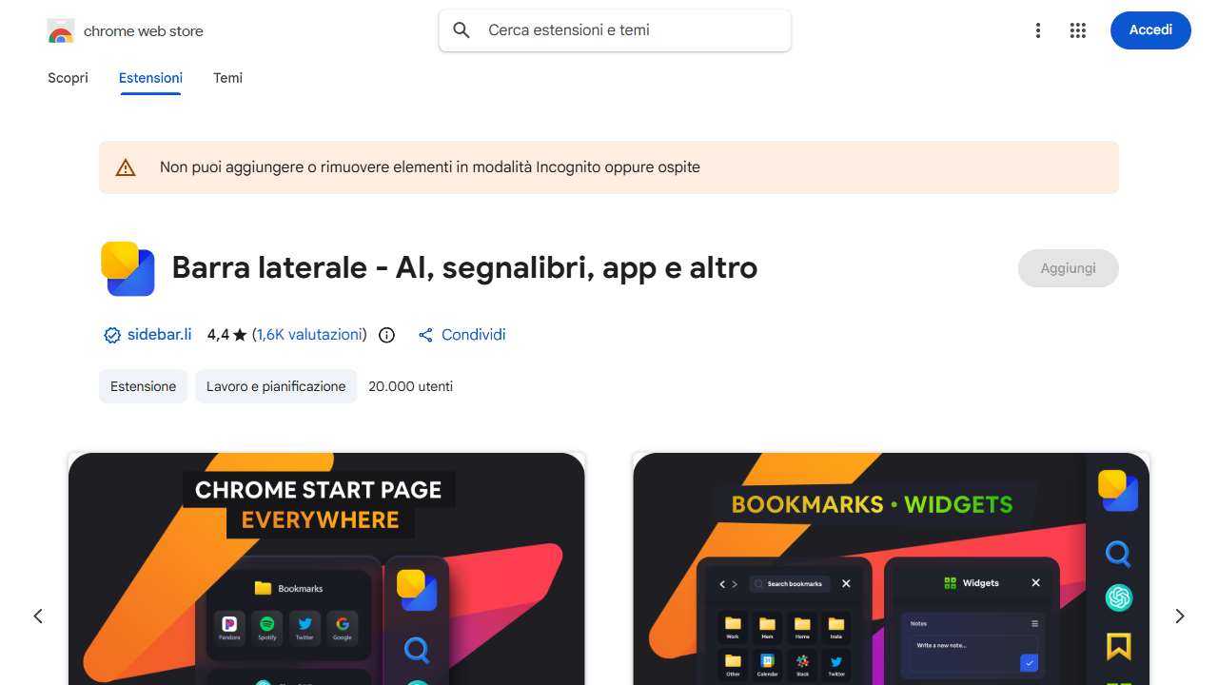Focus the Cerca estensioni e temi field

(x=615, y=30)
